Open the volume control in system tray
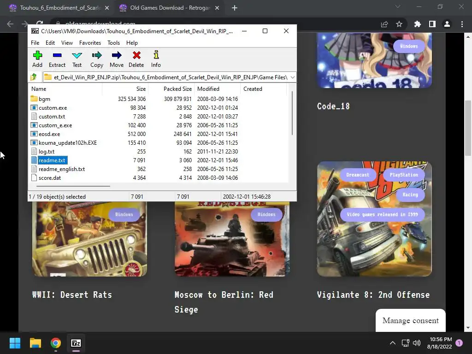 417,343
